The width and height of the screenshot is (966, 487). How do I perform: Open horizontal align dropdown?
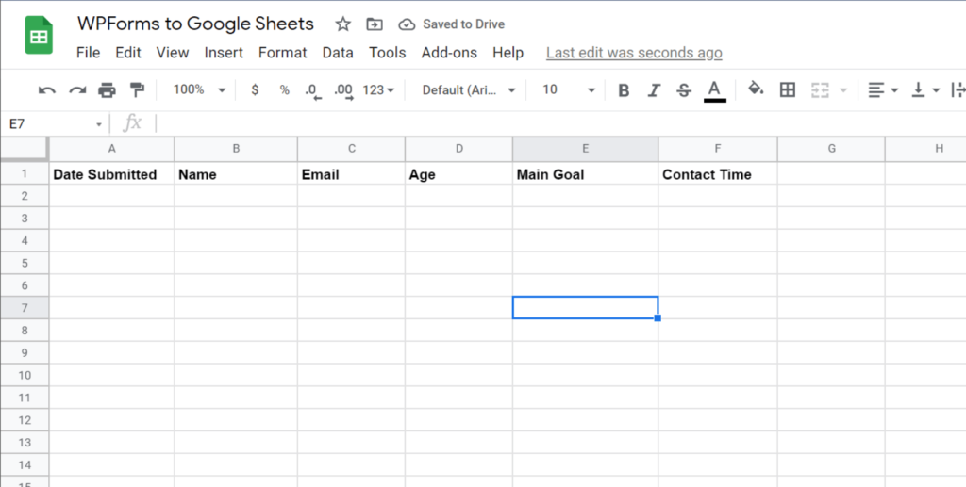883,90
